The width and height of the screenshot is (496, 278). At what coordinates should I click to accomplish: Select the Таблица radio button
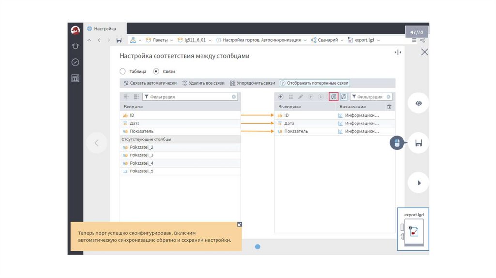coord(123,71)
